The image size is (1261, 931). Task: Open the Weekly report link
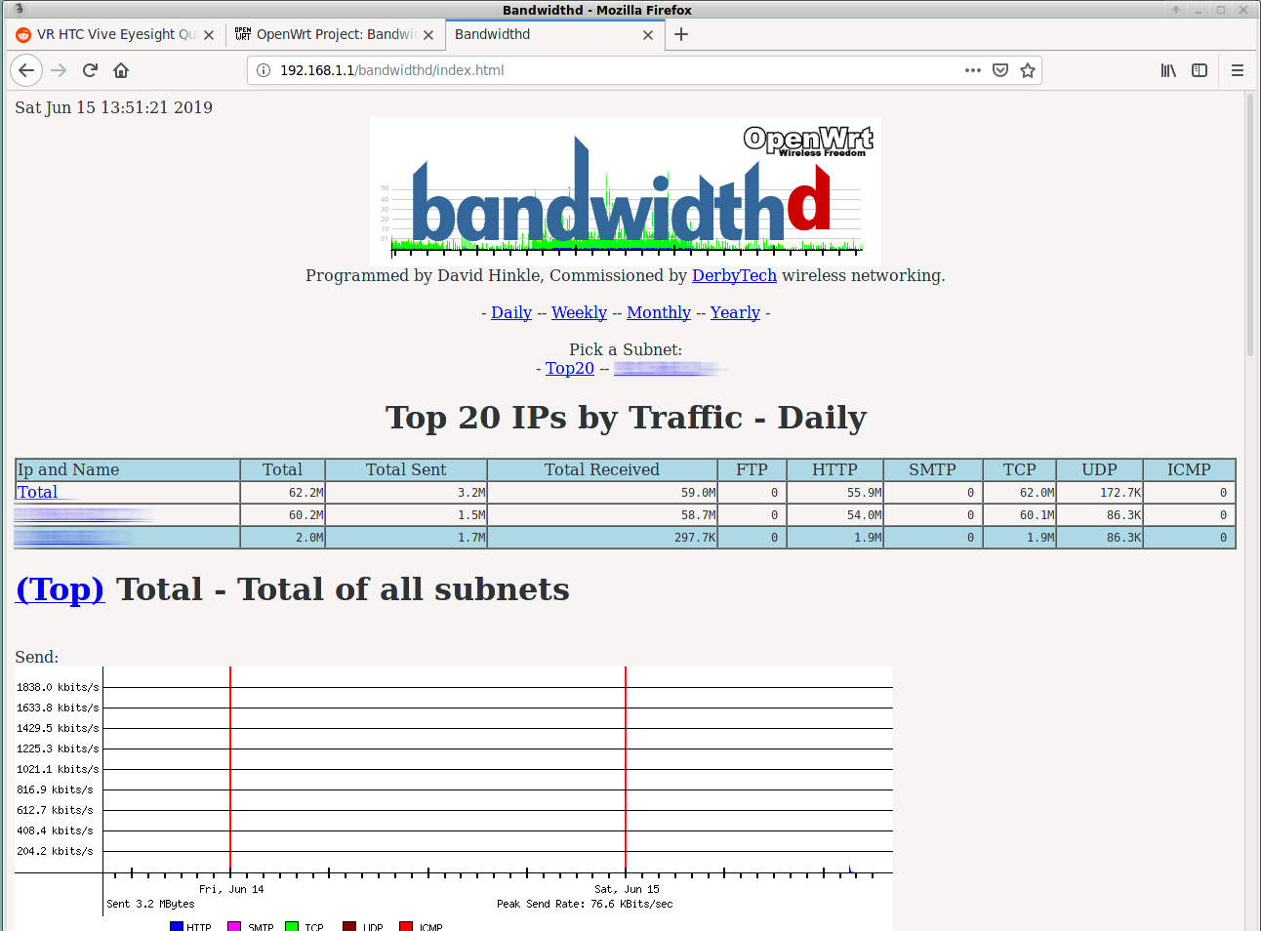[x=579, y=312]
